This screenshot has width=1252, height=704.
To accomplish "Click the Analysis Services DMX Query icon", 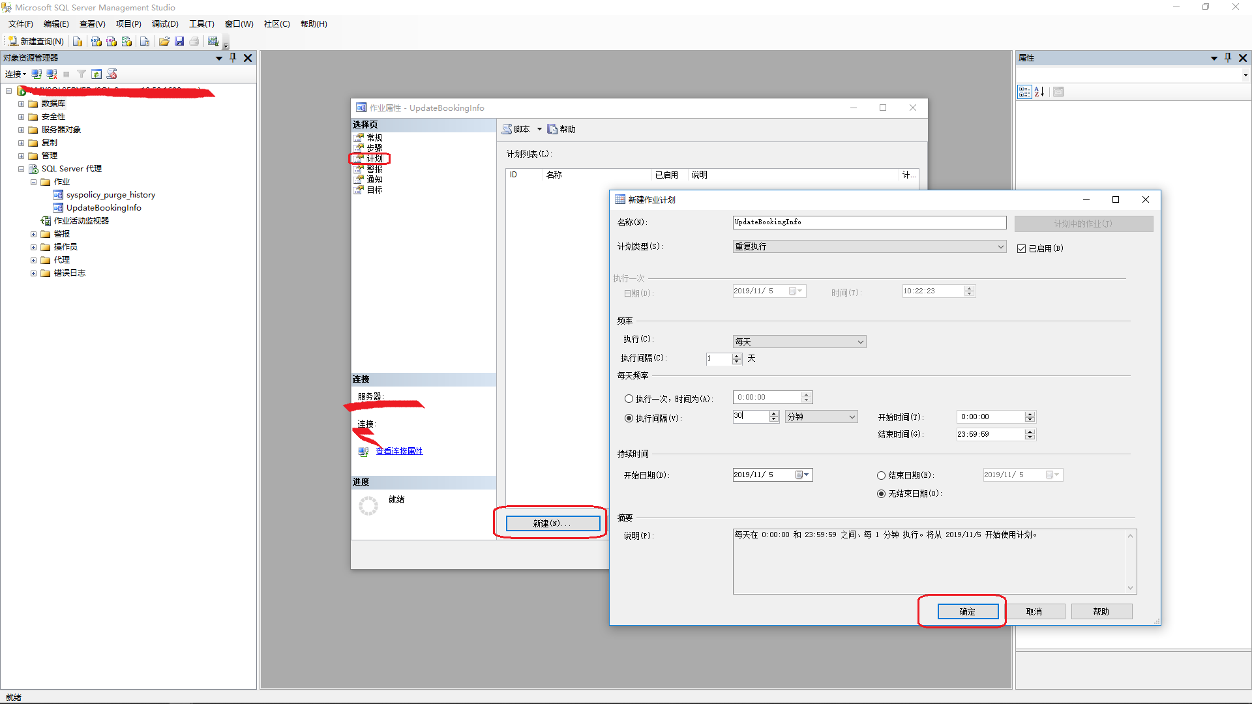I will [112, 41].
